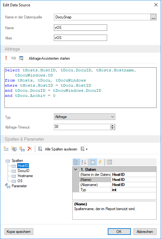Click the Name in der Datenquelle field
The image size is (161, 239).
pos(102,17)
